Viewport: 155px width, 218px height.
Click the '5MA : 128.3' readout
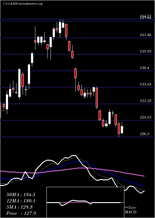pos(19,207)
